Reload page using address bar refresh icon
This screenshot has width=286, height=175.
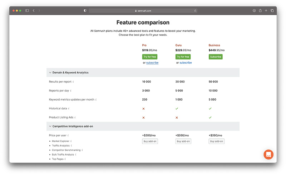pyautogui.click(x=195, y=11)
